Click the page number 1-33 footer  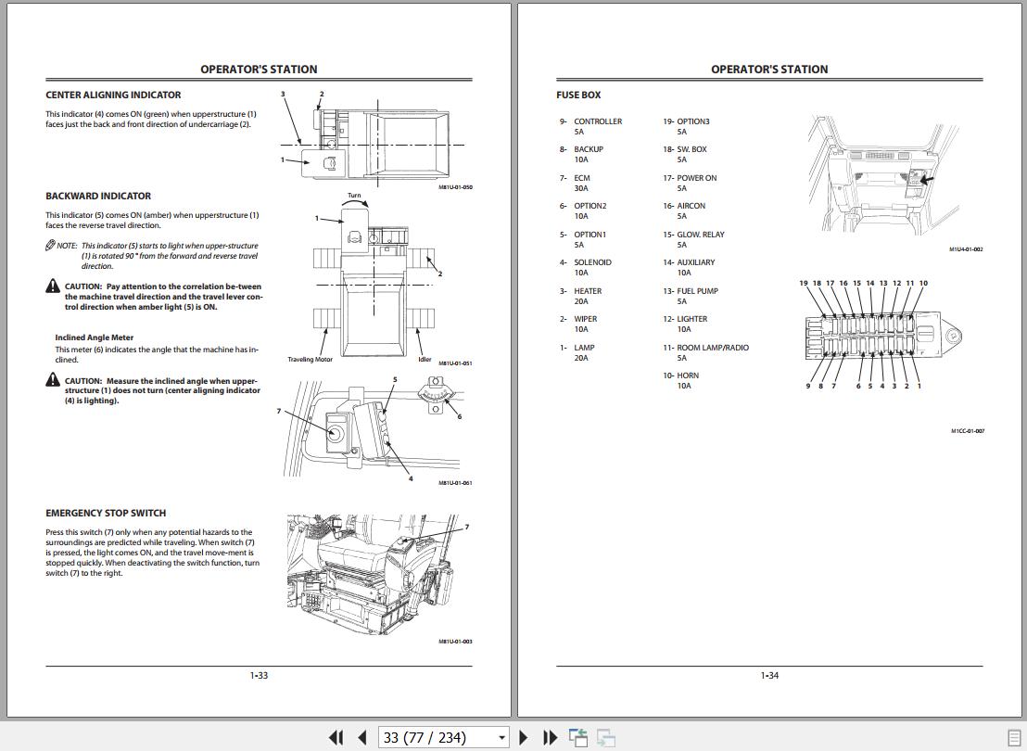[259, 676]
